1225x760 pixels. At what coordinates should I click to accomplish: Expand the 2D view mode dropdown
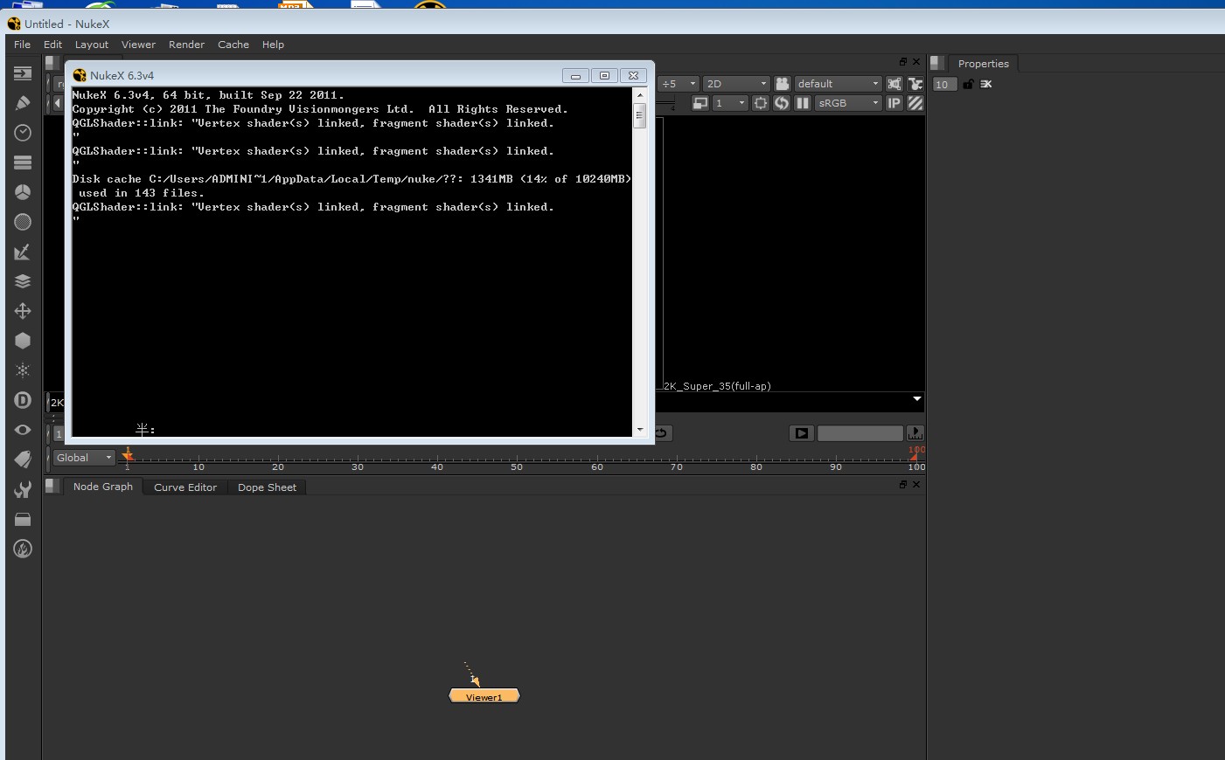click(x=736, y=84)
